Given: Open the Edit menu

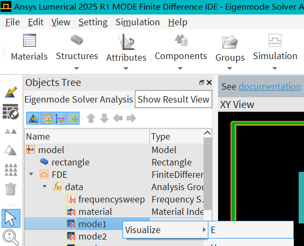Looking at the screenshot, I should pyautogui.click(x=35, y=22).
